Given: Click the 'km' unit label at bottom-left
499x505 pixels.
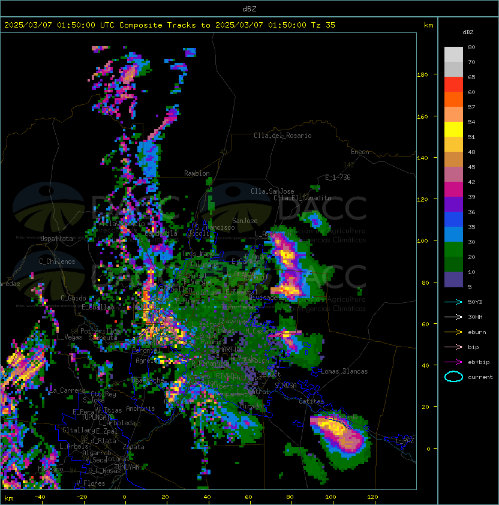Looking at the screenshot, I should 9,498.
